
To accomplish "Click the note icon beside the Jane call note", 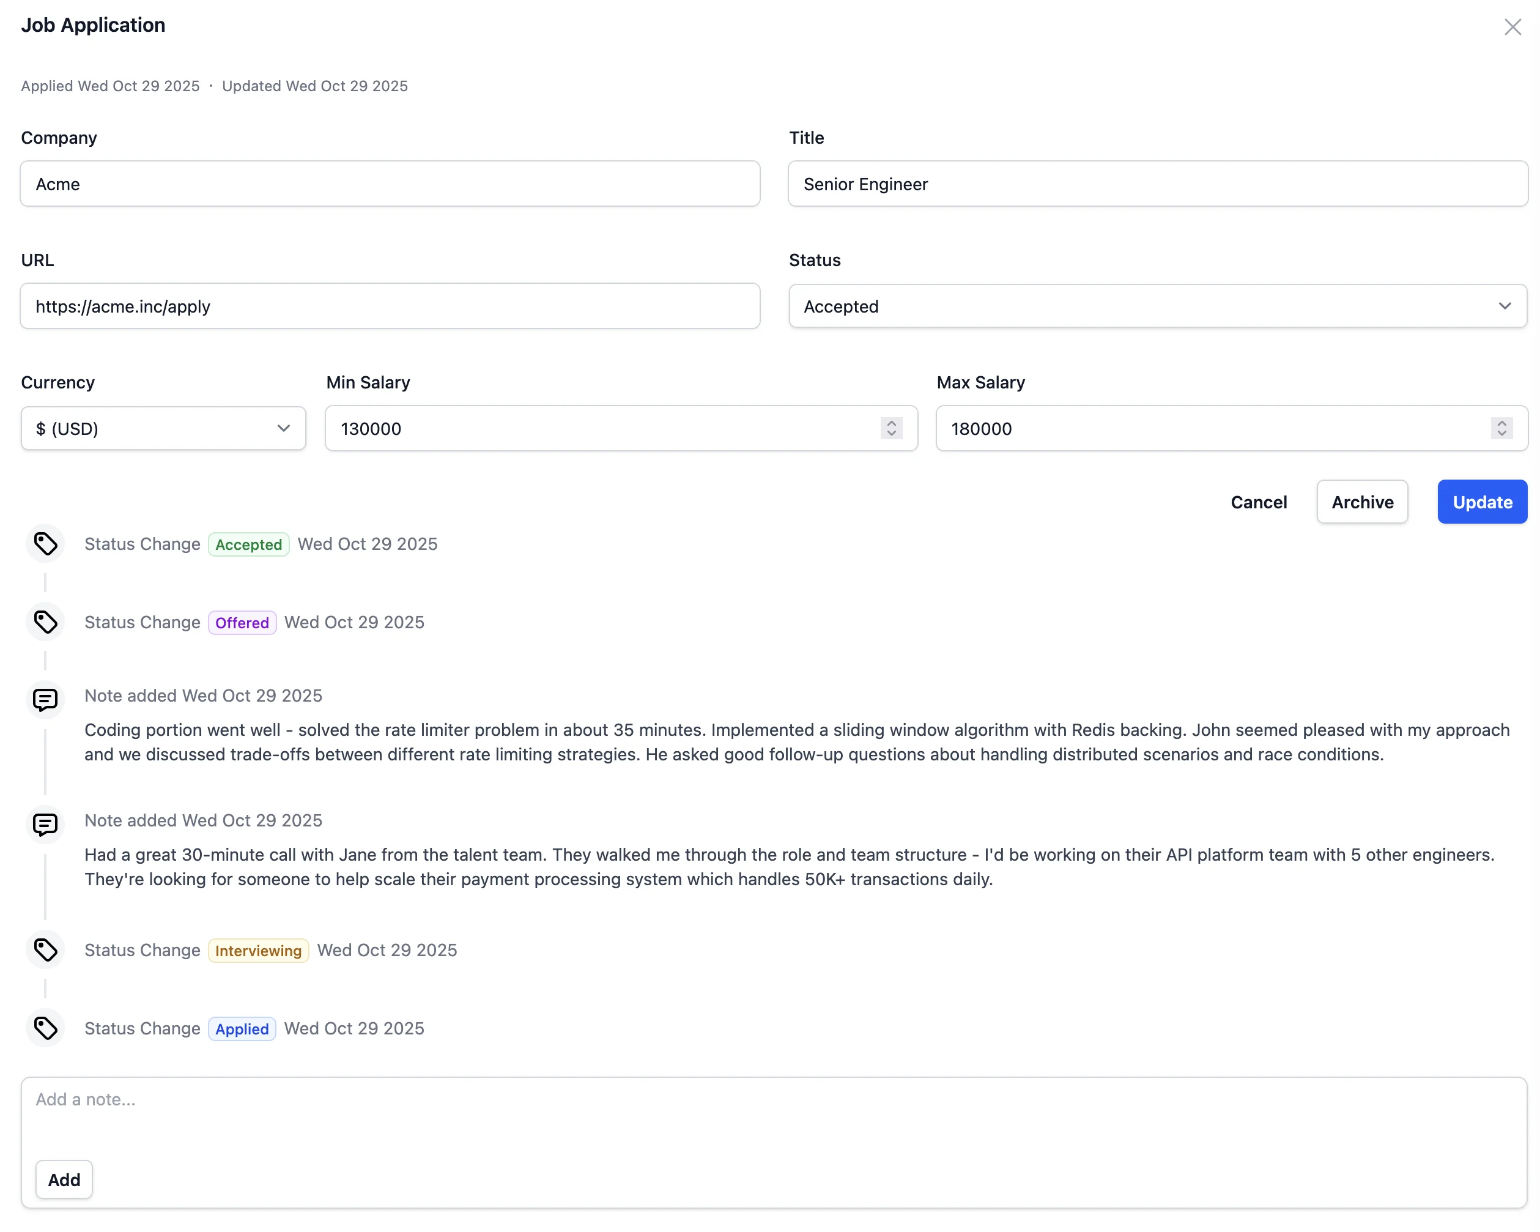I will pos(45,825).
